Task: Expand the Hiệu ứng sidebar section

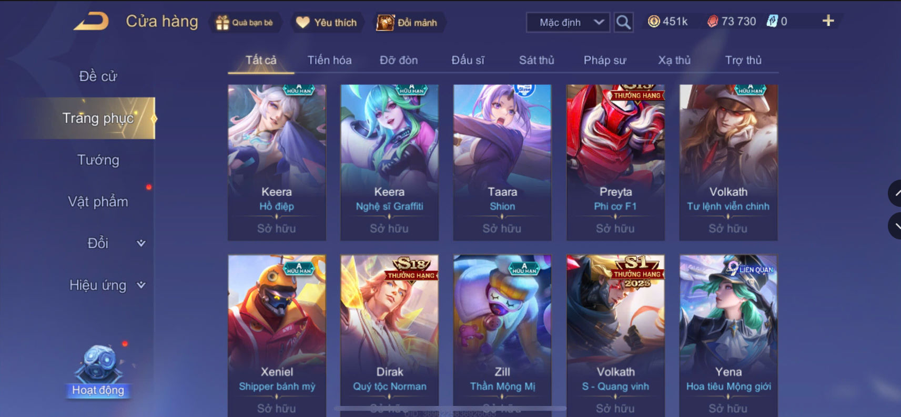Action: point(107,285)
